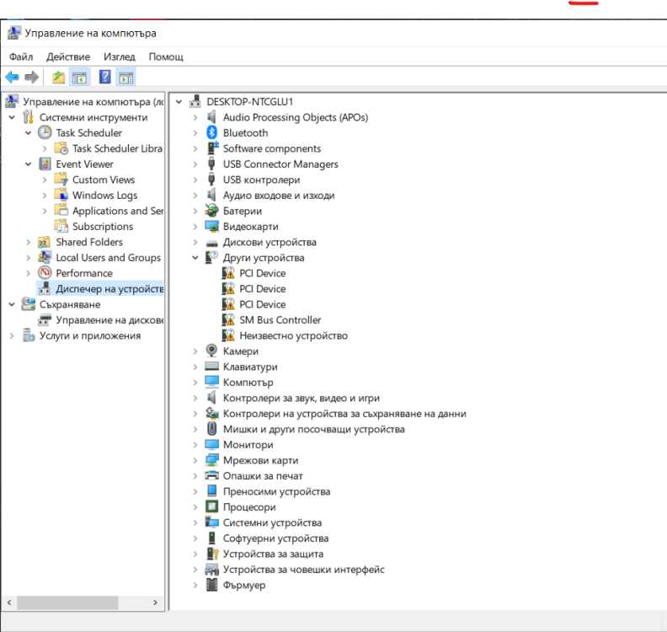The width and height of the screenshot is (667, 632).
Task: Click the Устройства за защита key icon
Action: tap(212, 554)
